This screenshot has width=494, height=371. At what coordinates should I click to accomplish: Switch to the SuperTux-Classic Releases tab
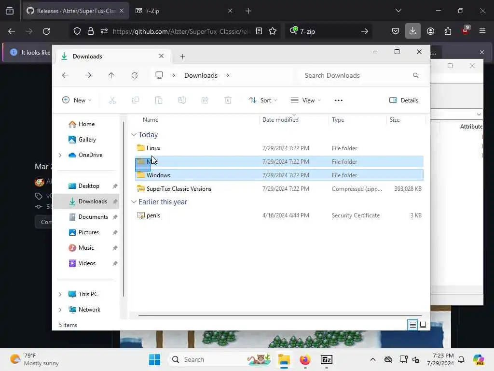76,11
